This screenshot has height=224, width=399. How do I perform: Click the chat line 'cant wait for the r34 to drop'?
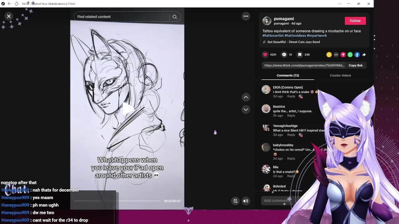click(x=60, y=220)
